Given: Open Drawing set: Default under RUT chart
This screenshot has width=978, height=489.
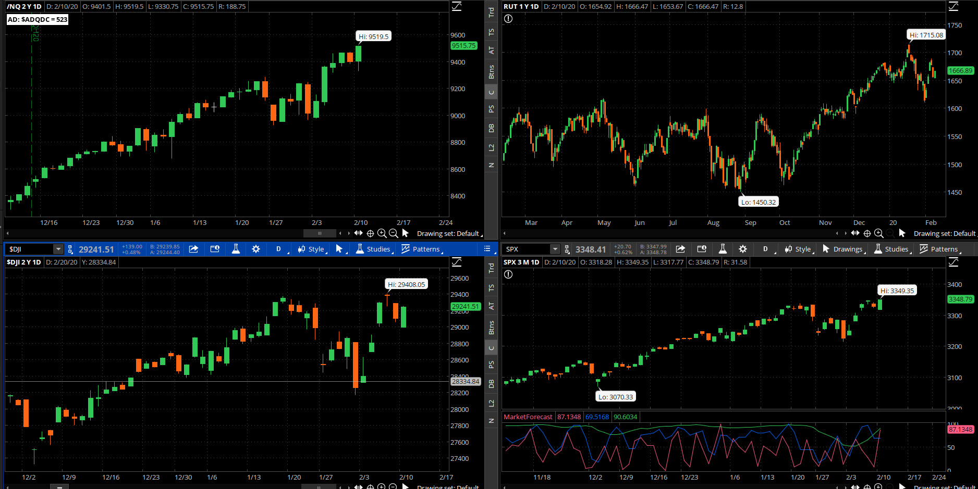Looking at the screenshot, I should point(945,233).
